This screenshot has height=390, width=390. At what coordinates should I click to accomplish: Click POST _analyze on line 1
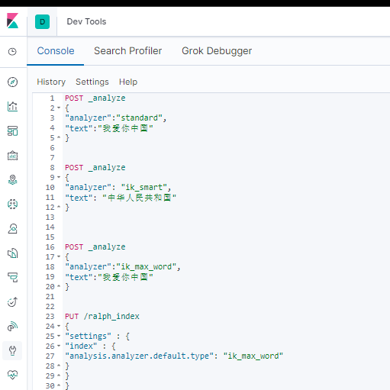click(95, 98)
